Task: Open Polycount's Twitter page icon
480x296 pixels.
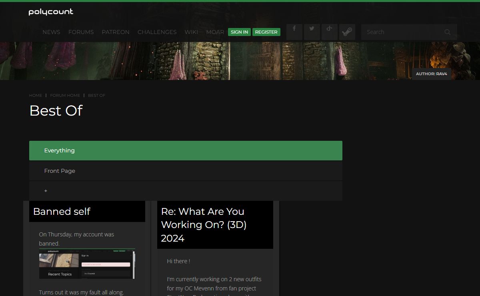Action: [312, 32]
